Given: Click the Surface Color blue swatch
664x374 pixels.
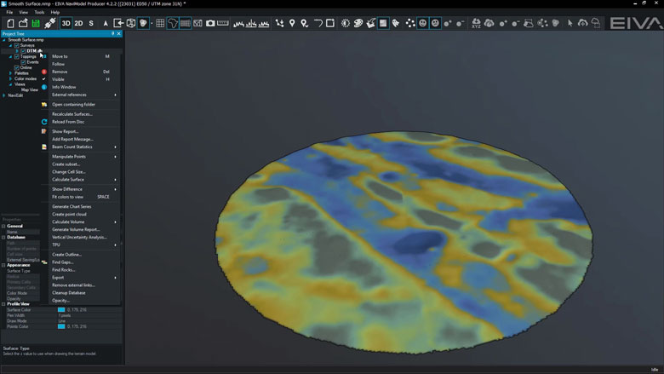Looking at the screenshot, I should 60,309.
